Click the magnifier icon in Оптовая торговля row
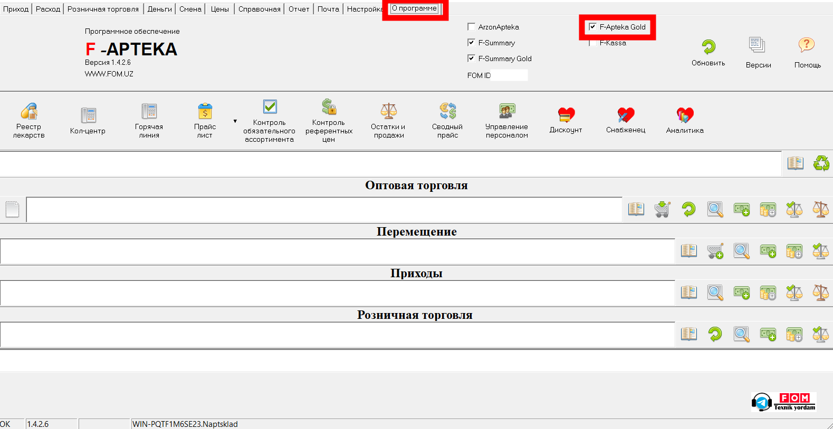This screenshot has height=429, width=833. coord(715,209)
